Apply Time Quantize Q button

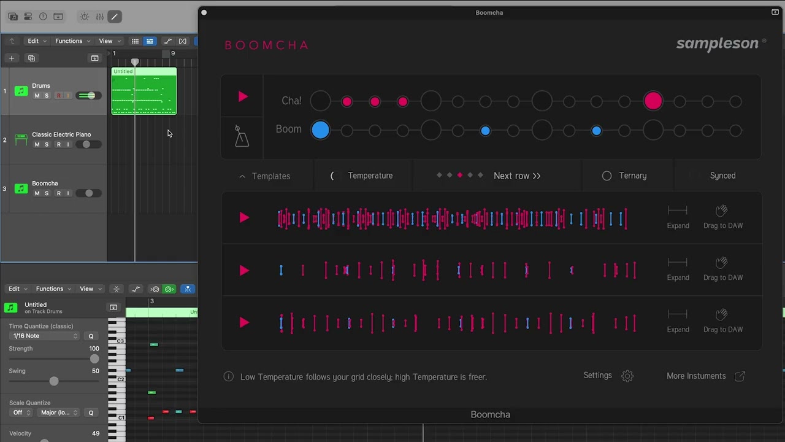click(91, 336)
